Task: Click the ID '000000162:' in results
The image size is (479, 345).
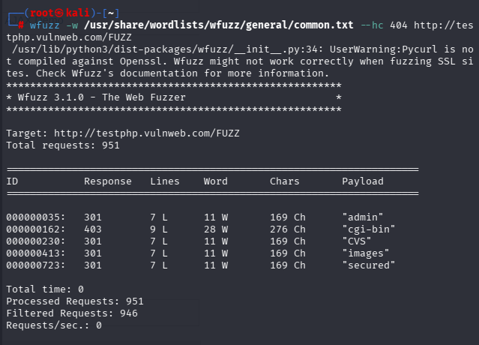Action: (36, 229)
